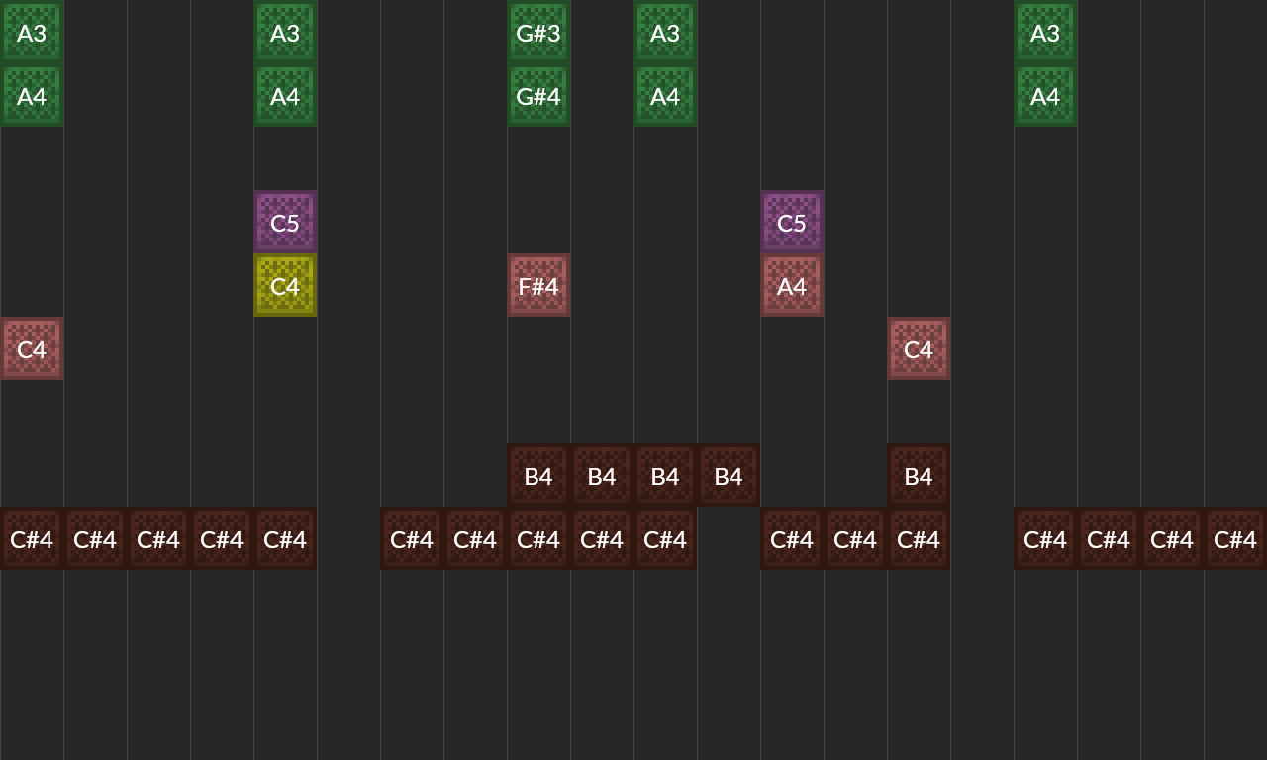Screen dimensions: 1267x760
Task: Select the green G#3 note block
Action: tap(538, 32)
